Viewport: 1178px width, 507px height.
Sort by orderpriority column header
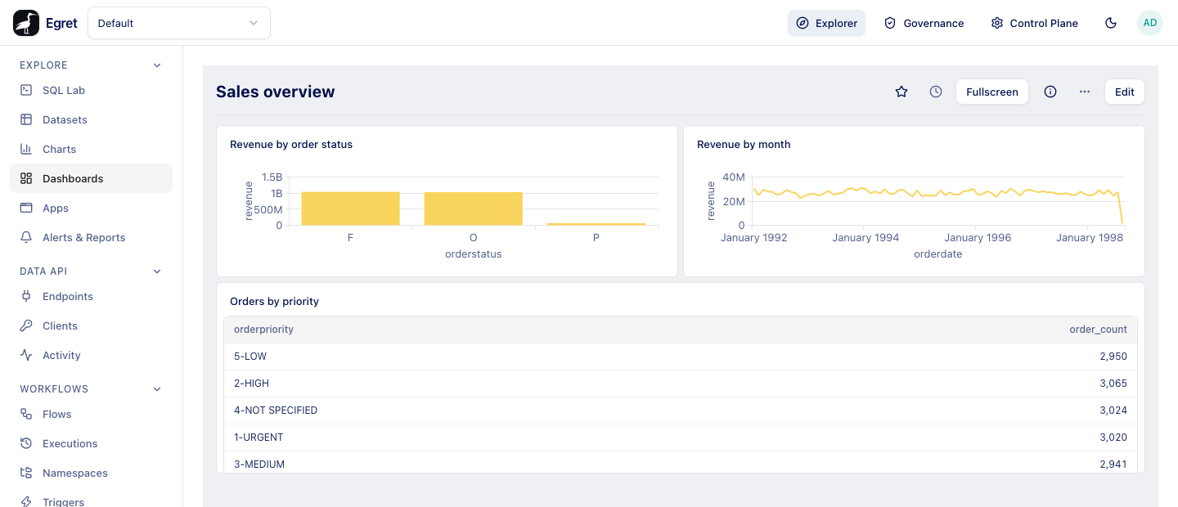(x=263, y=330)
